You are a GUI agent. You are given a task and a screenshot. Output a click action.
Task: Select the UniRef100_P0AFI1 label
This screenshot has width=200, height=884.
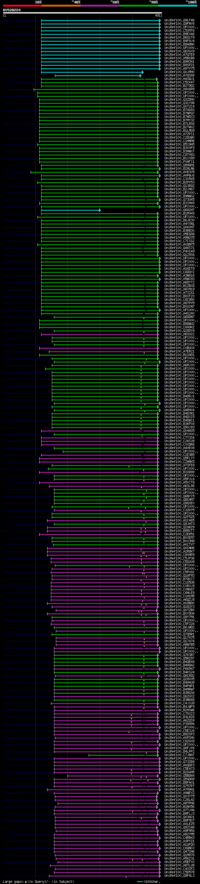179,161
